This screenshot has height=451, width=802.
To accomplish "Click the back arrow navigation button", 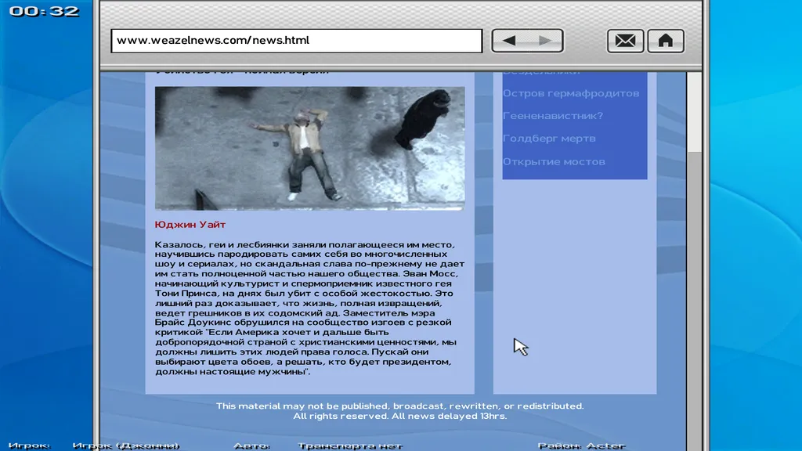I will click(x=509, y=41).
